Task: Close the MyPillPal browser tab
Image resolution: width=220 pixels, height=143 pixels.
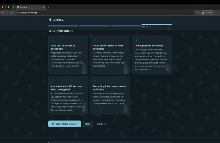Action: tap(44, 7)
